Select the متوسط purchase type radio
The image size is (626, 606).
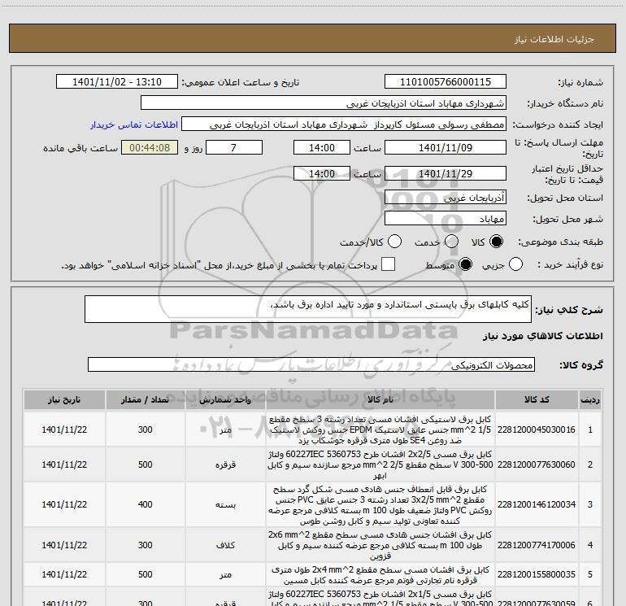click(x=465, y=264)
